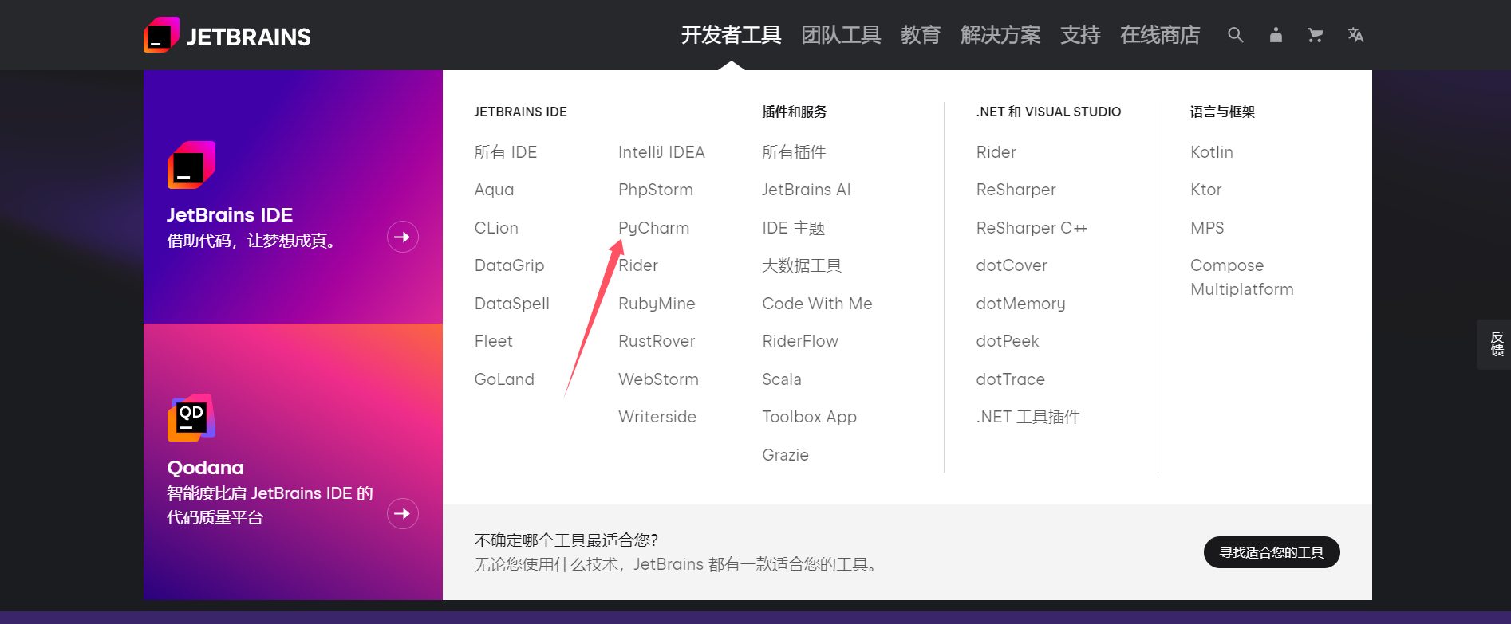
Task: Open .NET 工具插件 link
Action: 1028,417
